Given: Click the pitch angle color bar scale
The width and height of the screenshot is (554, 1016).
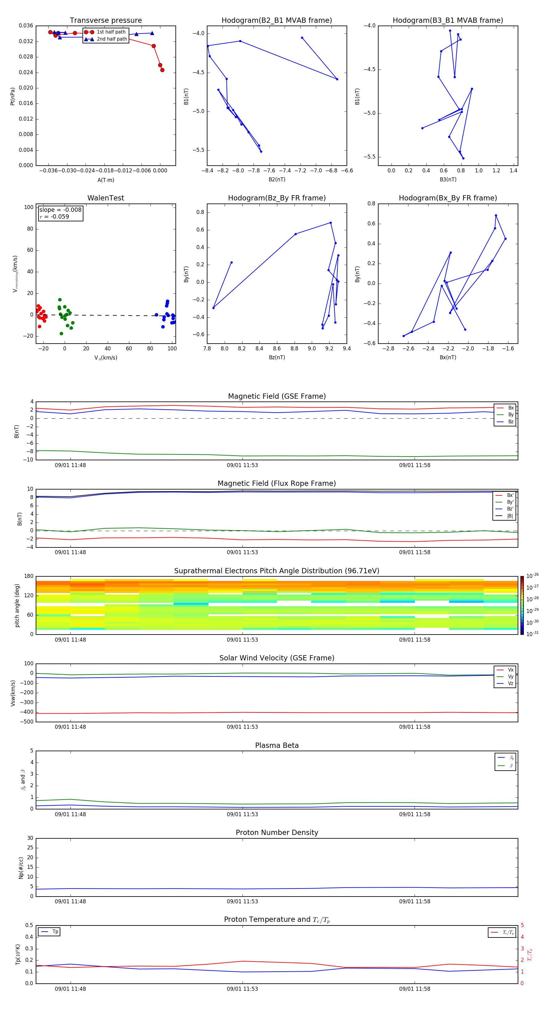Looking at the screenshot, I should point(522,605).
